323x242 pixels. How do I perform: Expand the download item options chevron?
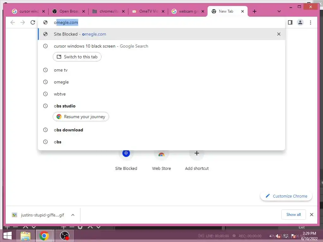73,215
